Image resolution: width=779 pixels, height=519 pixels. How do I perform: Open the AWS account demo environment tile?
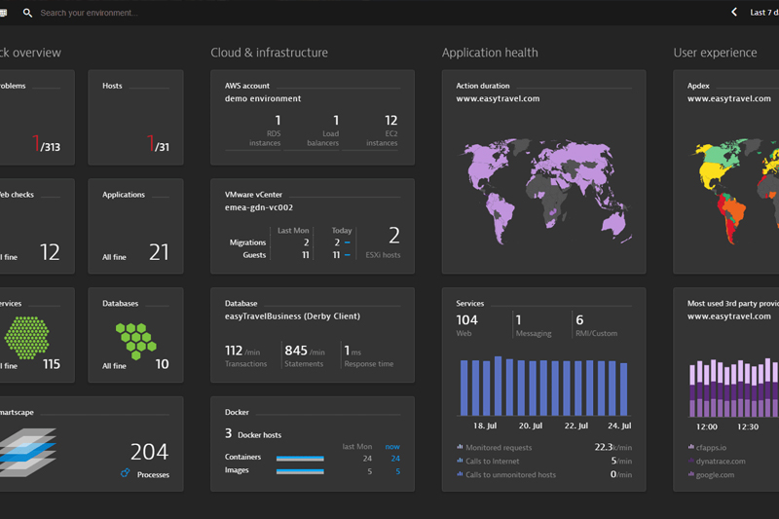(x=313, y=117)
